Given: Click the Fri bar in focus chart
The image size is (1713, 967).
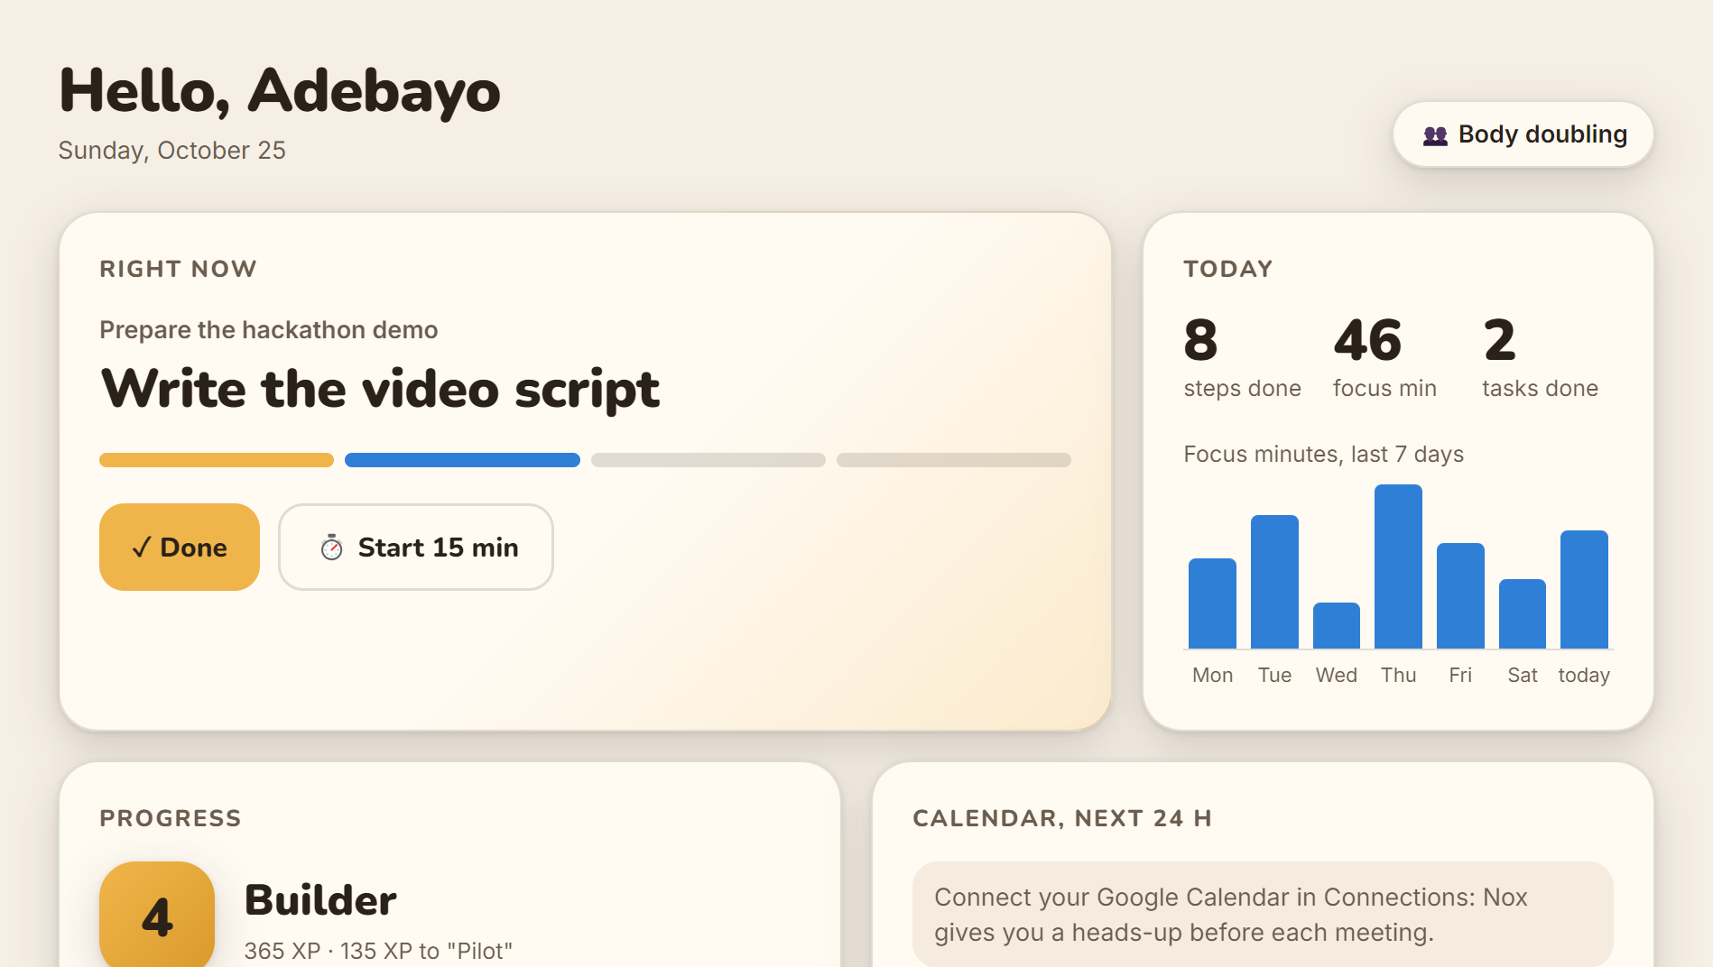Looking at the screenshot, I should tap(1460, 595).
